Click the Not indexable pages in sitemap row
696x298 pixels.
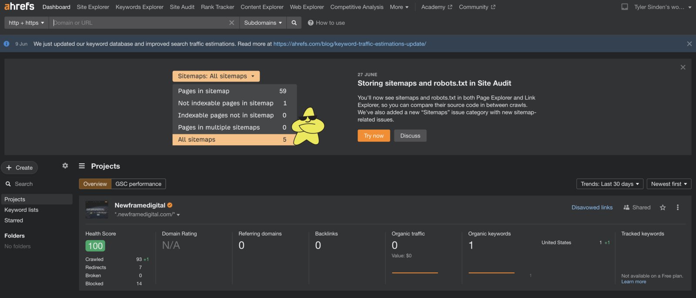[234, 103]
